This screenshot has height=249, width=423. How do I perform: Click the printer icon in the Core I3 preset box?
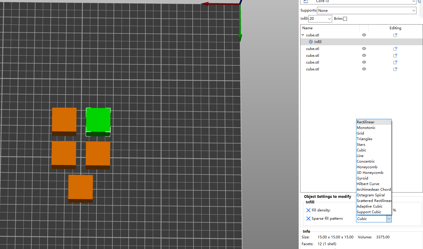point(306,1)
